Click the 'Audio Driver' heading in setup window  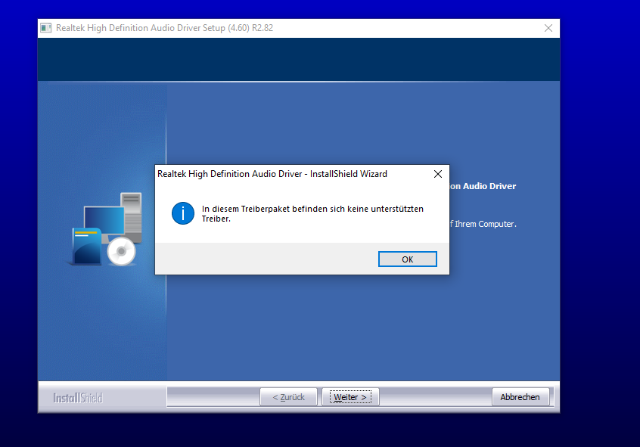click(489, 186)
